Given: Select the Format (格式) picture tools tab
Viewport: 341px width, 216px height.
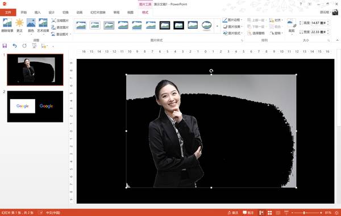Looking at the screenshot, I should (145, 12).
